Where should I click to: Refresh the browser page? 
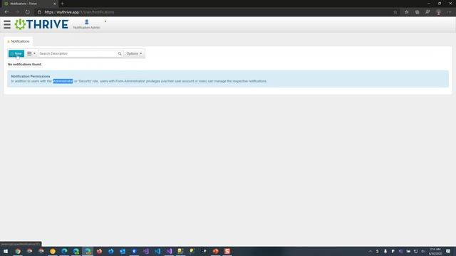point(27,12)
